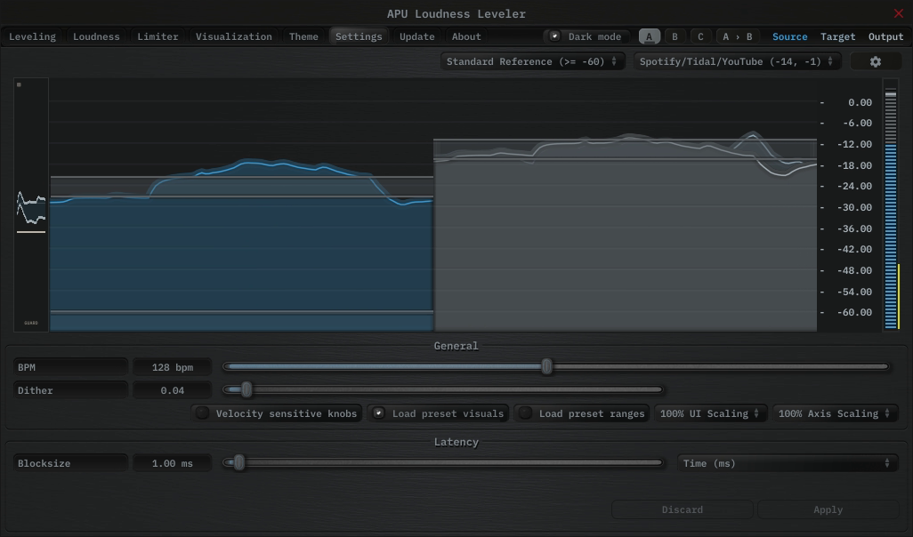This screenshot has height=537, width=913.
Task: Select preset slot C
Action: point(700,36)
